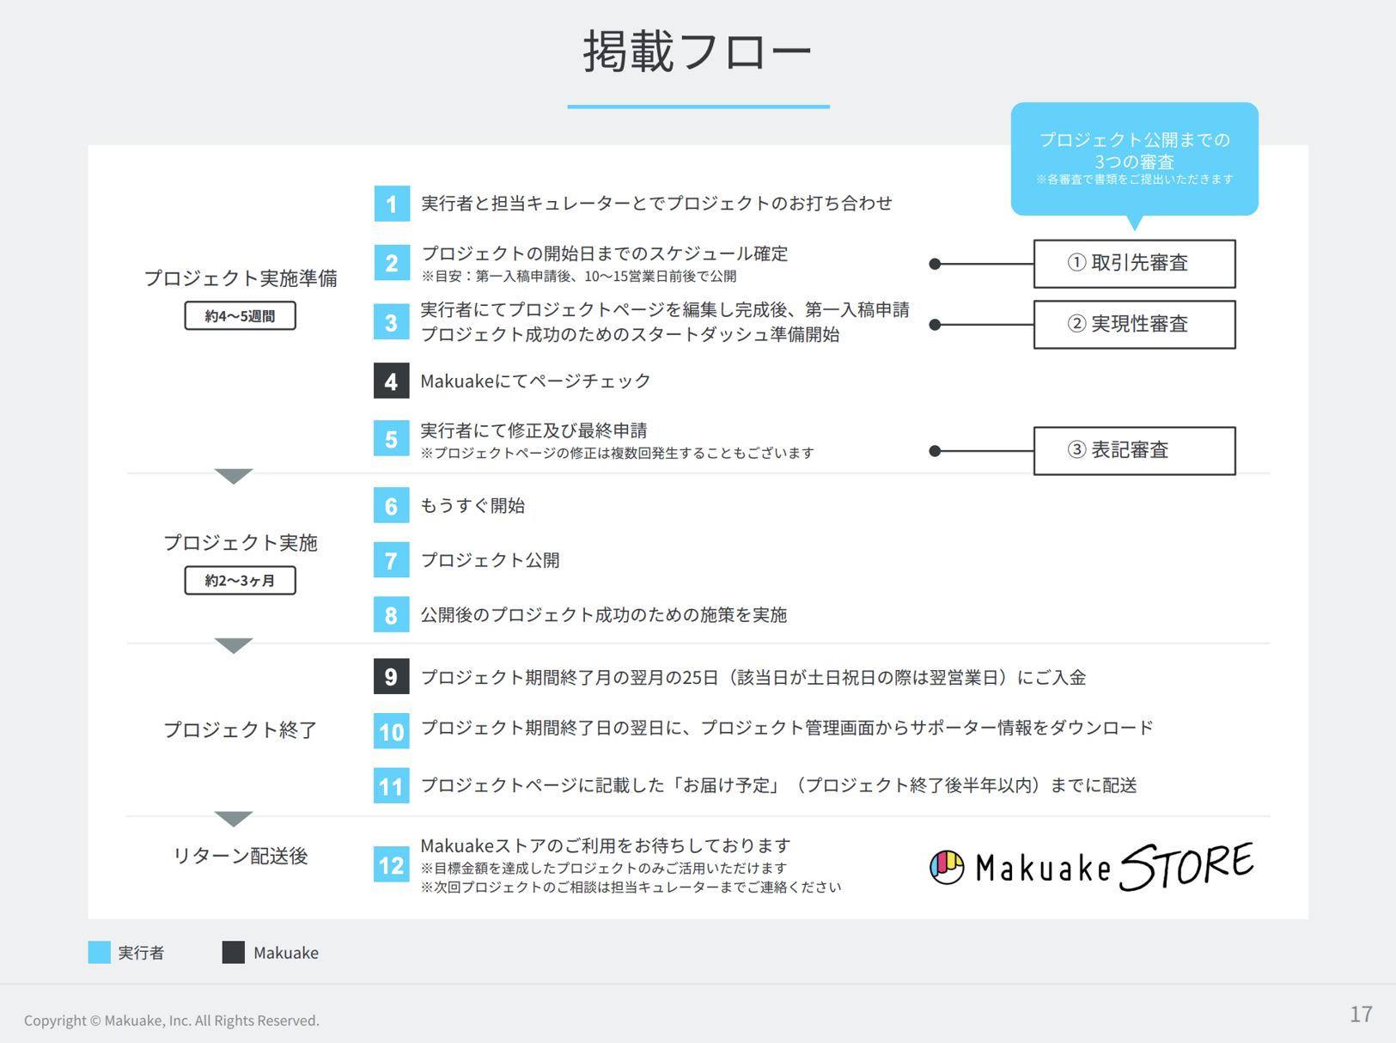This screenshot has height=1043, width=1396.
Task: Select the step 9 black number icon
Action: click(x=392, y=677)
